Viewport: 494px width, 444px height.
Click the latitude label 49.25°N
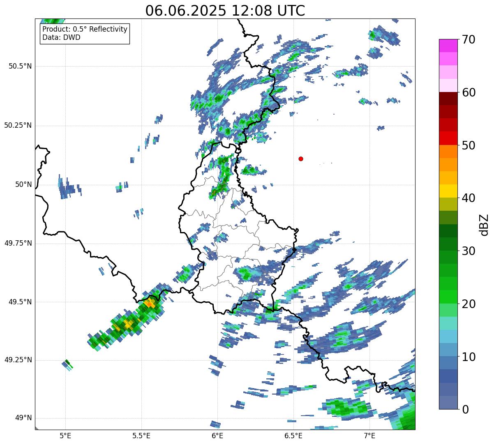point(18,360)
